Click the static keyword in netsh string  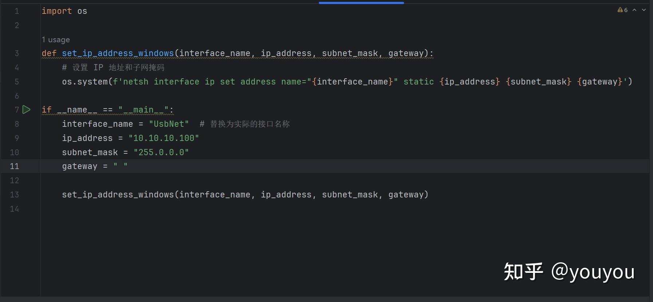419,82
